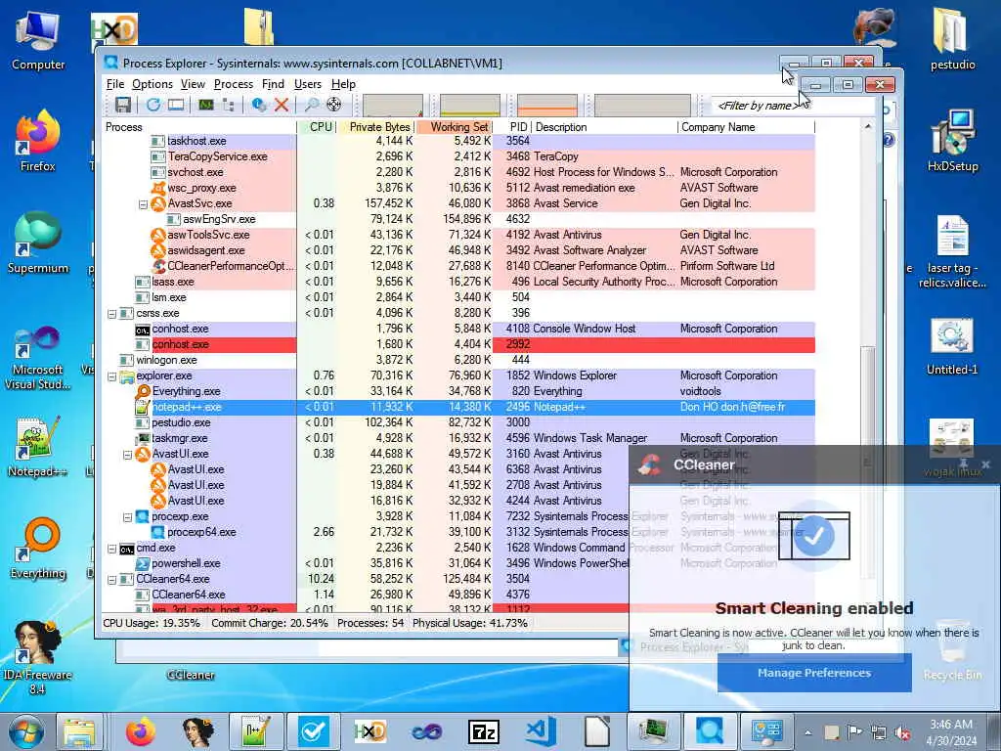Click the red X Kill Process icon

(281, 105)
